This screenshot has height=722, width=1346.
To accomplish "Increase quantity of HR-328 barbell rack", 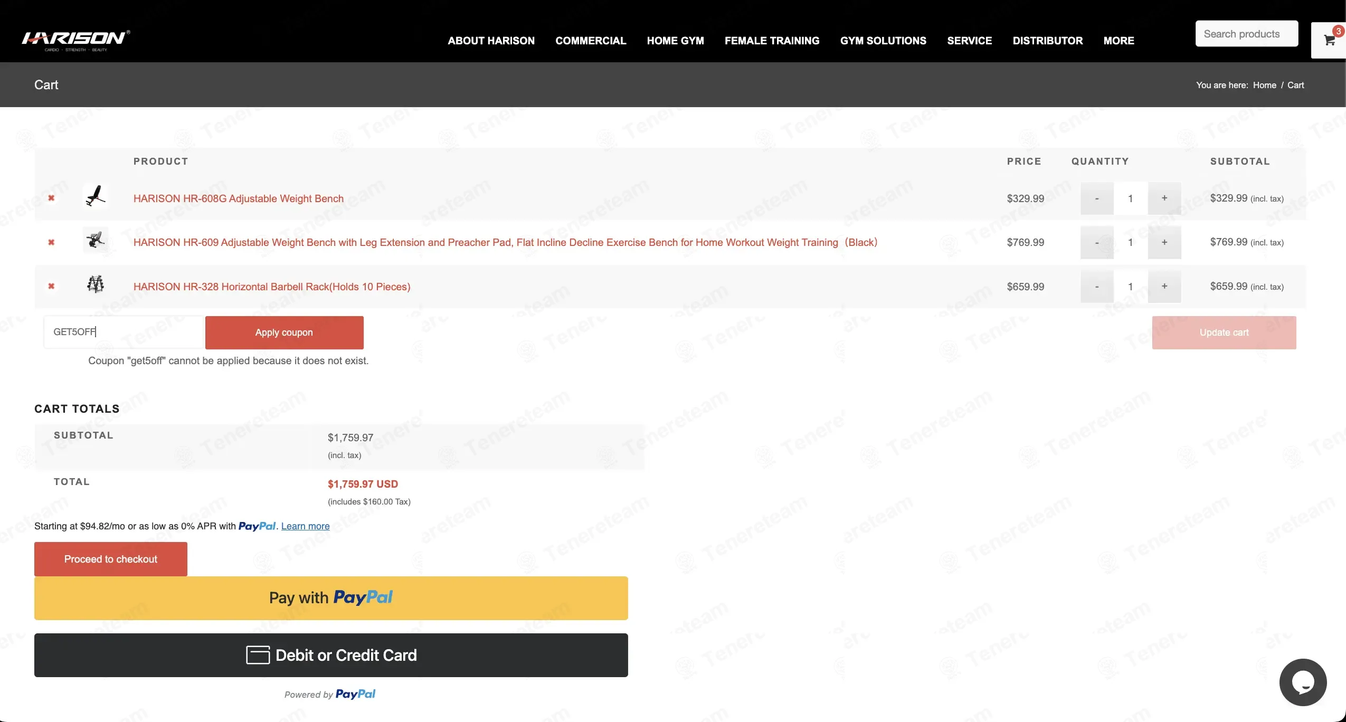I will click(x=1164, y=287).
